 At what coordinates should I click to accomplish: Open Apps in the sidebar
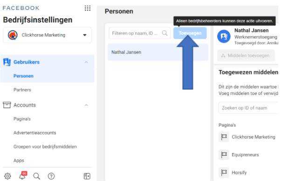[x=19, y=160]
